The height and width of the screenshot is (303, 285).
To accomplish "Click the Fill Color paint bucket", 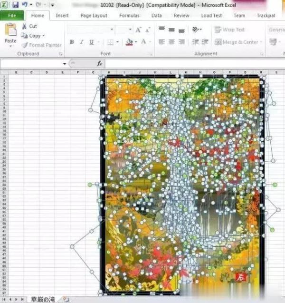I will pos(129,42).
